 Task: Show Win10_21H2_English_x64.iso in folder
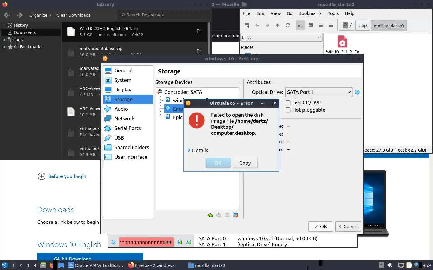tap(199, 31)
